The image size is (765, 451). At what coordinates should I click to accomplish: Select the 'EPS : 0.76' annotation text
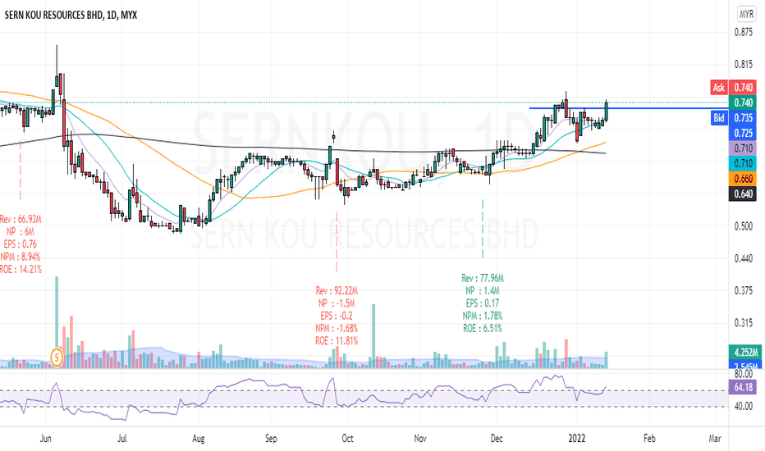(21, 244)
